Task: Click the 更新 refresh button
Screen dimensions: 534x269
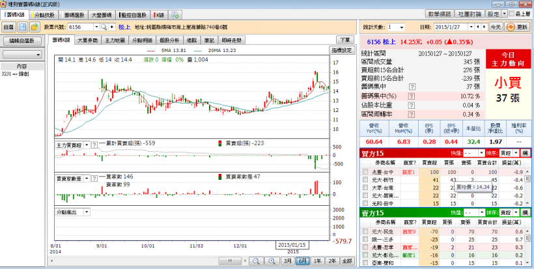Action: 516,27
